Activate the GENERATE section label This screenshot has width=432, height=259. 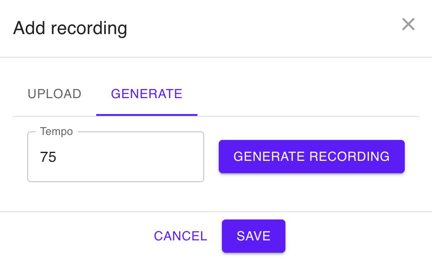pos(147,94)
